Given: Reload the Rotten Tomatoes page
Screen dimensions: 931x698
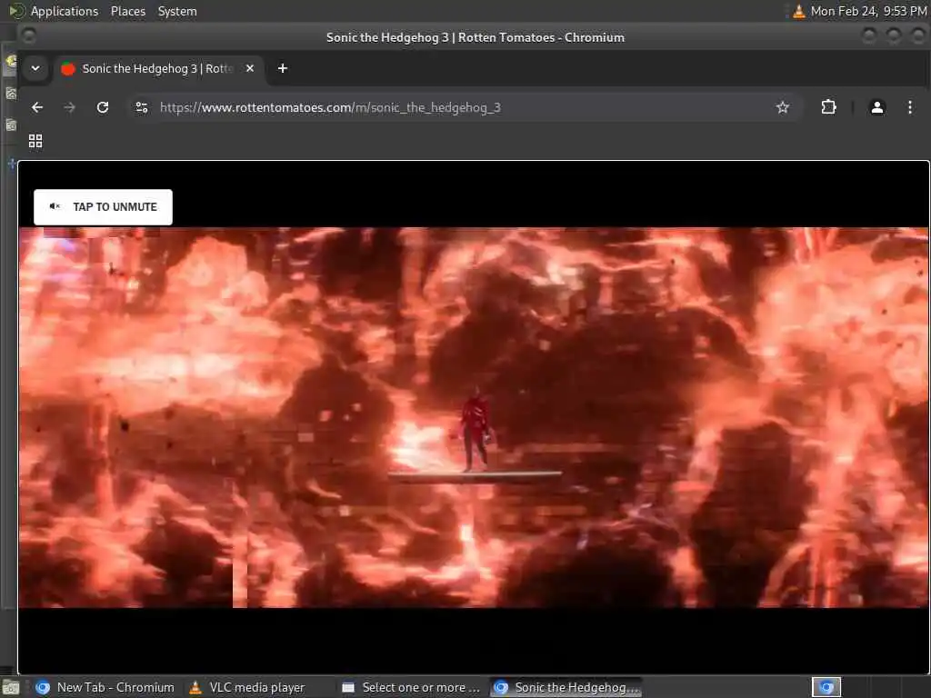Looking at the screenshot, I should [x=103, y=107].
